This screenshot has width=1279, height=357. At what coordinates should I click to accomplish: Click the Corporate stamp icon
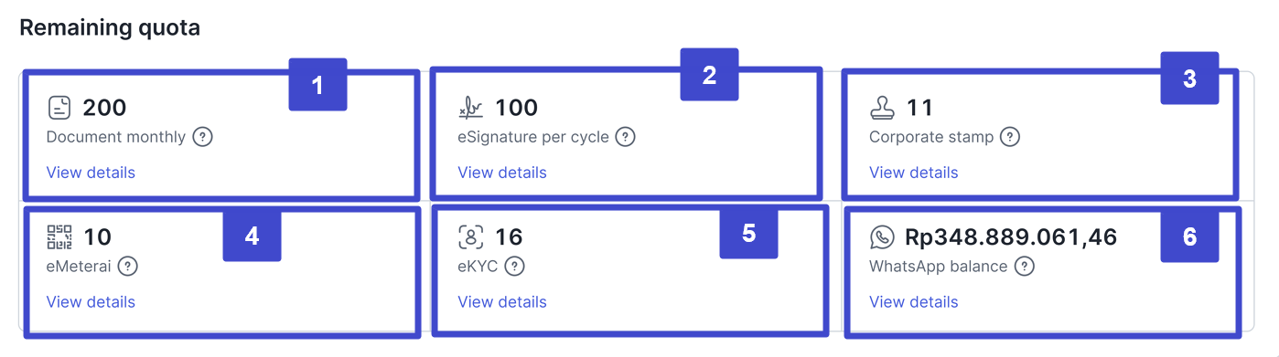pyautogui.click(x=882, y=109)
